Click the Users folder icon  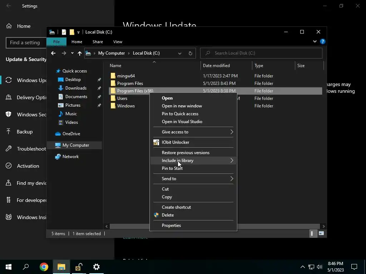113,98
